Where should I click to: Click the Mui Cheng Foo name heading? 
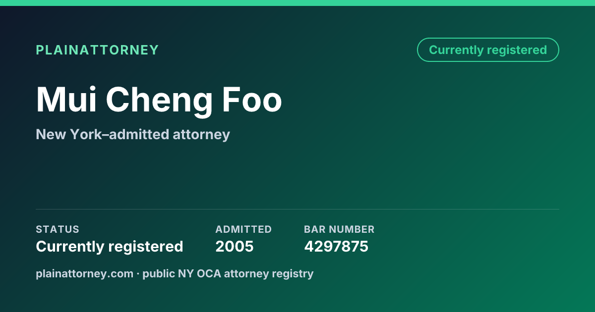pos(159,101)
